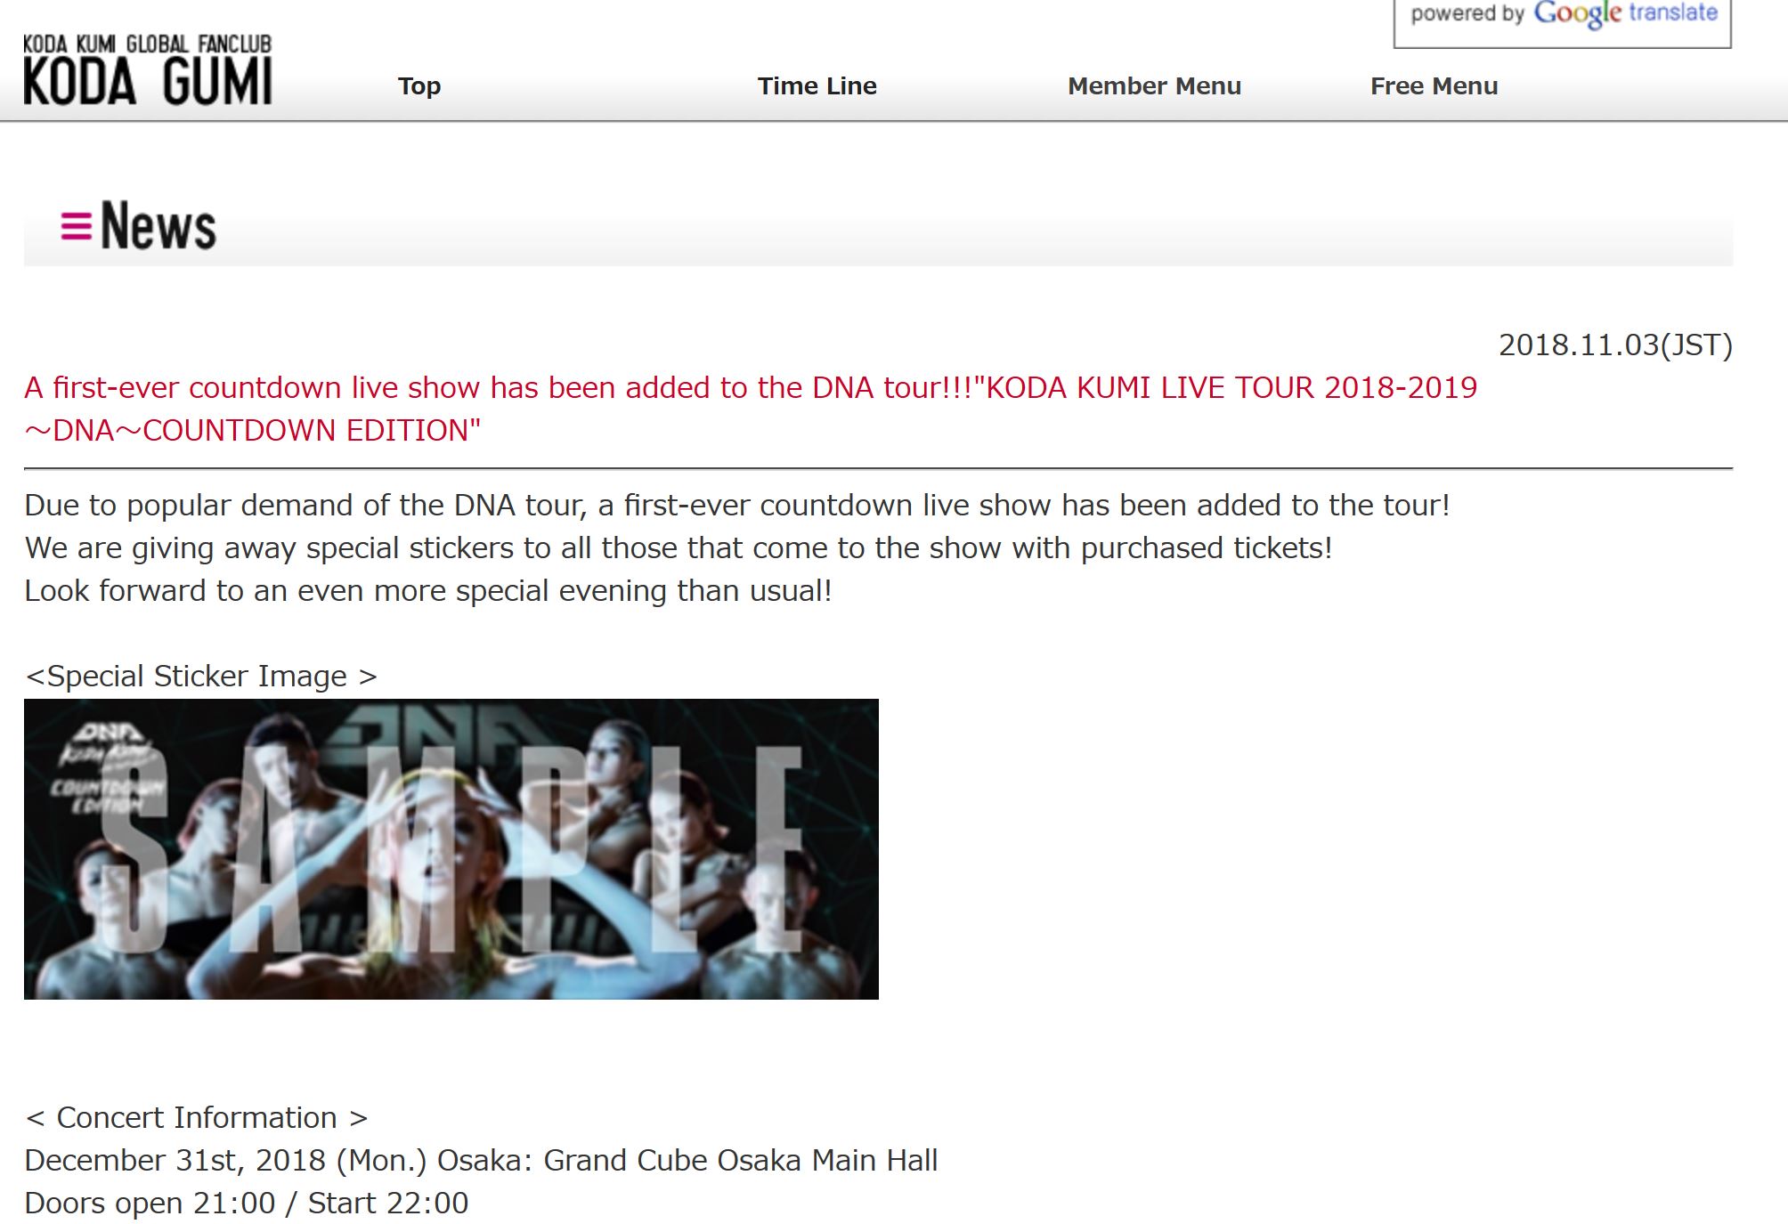The image size is (1788, 1224).
Task: Go to the Time Line page
Action: pos(817,86)
